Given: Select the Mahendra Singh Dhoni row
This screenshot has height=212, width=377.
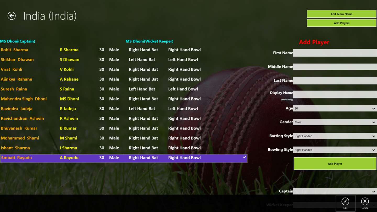Looking at the screenshot, I should 124,99.
